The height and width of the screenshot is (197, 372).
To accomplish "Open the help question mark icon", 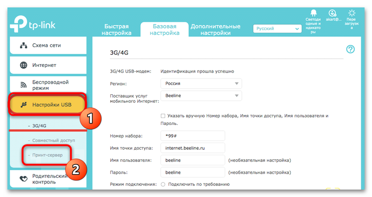I will coord(351,49).
